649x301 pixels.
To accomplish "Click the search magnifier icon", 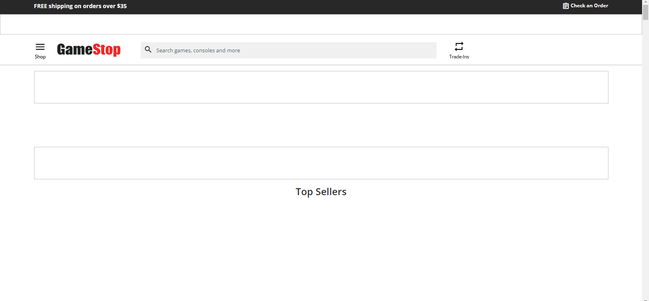I will pyautogui.click(x=148, y=49).
